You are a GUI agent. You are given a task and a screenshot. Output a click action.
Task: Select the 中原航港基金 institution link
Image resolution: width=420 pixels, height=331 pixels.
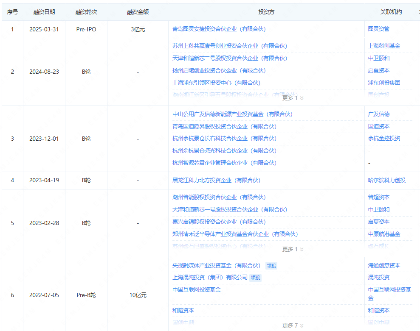(x=384, y=234)
